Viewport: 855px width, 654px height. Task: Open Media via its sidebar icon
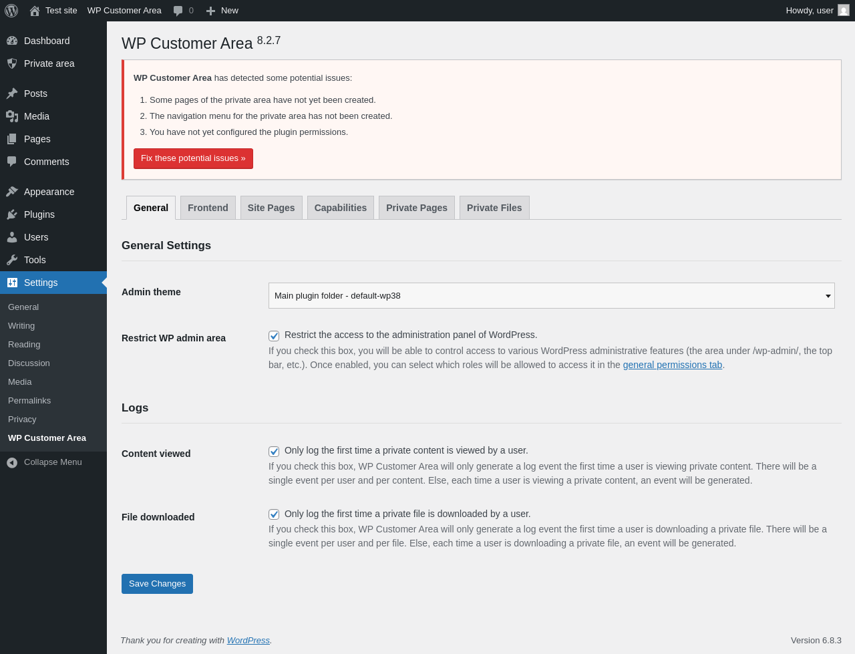(x=12, y=116)
